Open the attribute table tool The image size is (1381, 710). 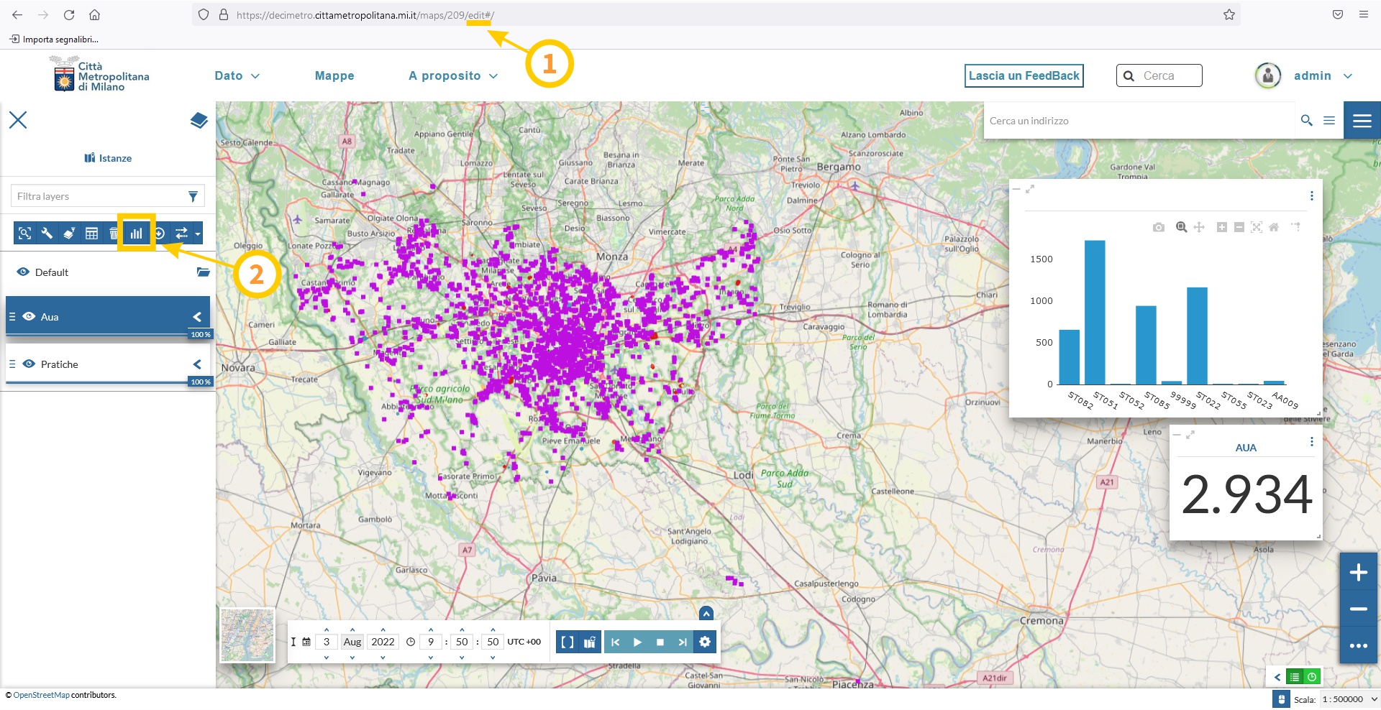coord(91,233)
